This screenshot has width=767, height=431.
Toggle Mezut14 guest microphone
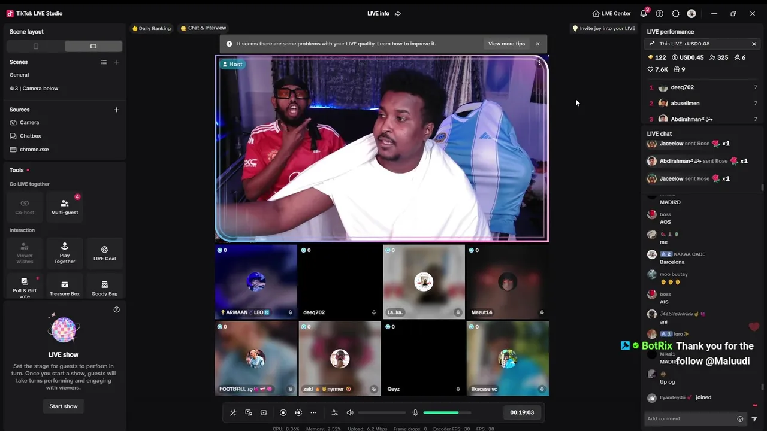[542, 312]
